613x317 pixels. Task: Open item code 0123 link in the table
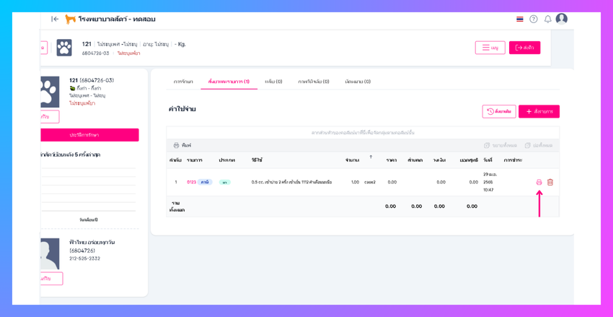(x=191, y=182)
